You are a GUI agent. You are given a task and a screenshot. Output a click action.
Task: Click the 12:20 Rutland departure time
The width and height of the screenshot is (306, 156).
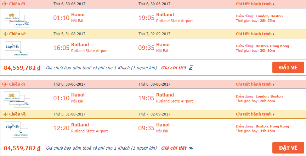pos(61,128)
